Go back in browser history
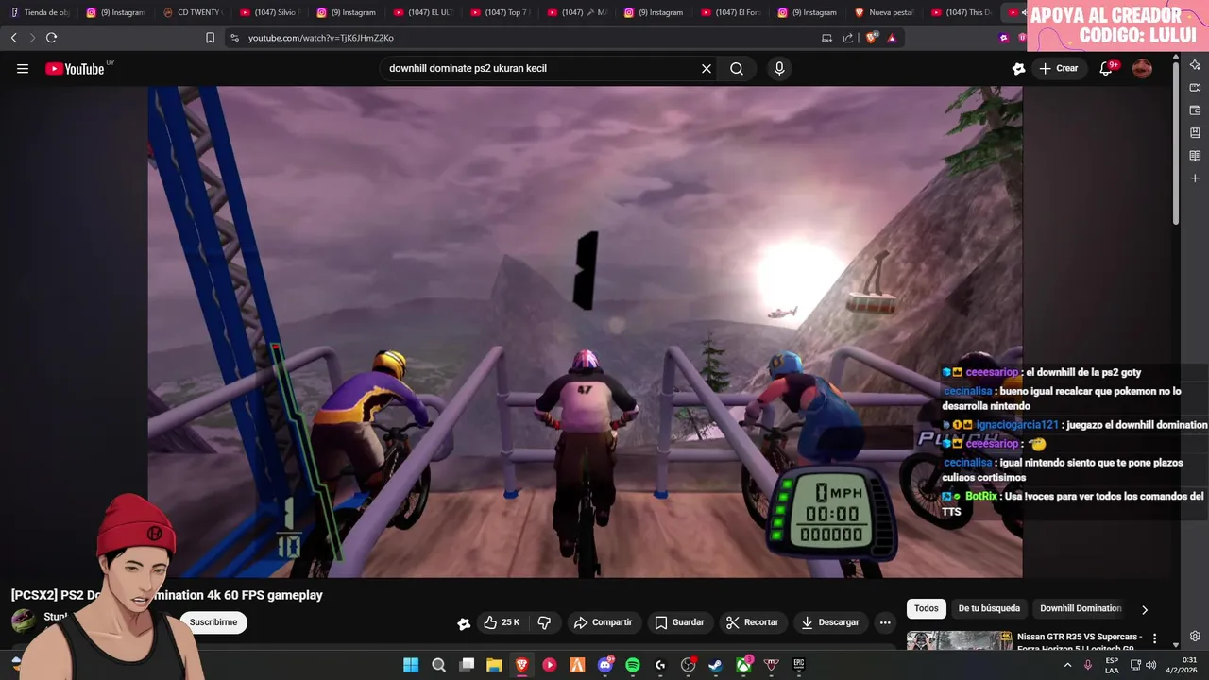Image resolution: width=1209 pixels, height=680 pixels. [13, 38]
